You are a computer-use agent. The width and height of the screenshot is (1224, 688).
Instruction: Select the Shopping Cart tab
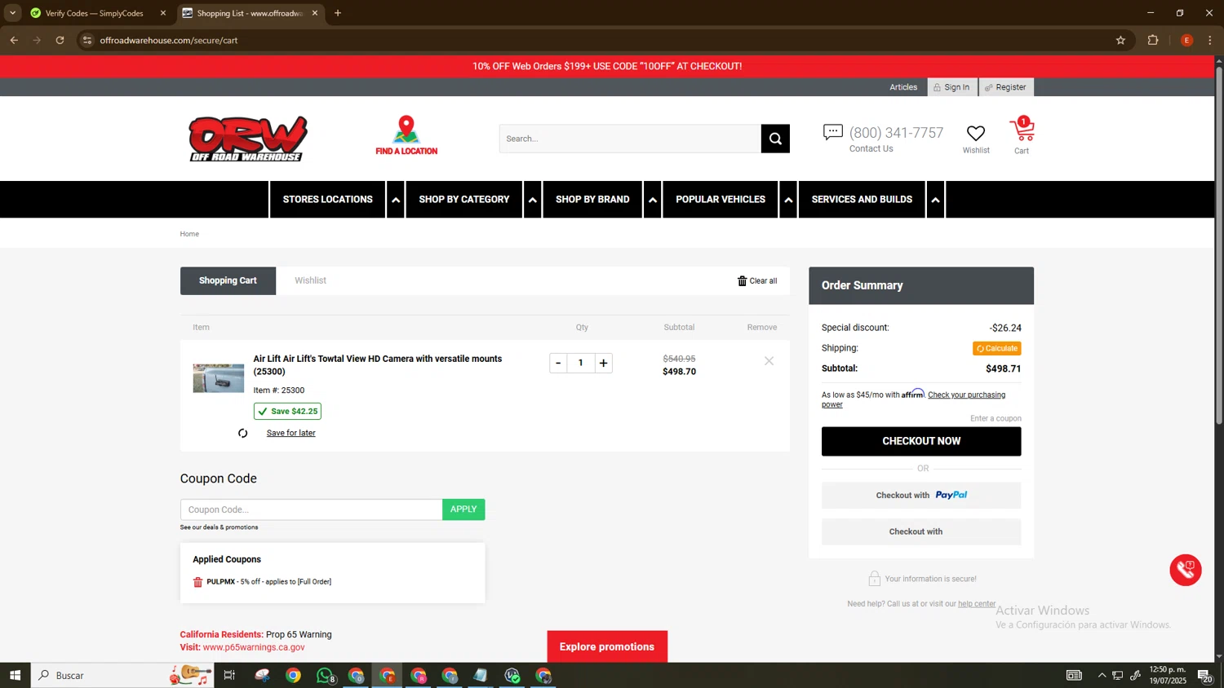pos(228,280)
